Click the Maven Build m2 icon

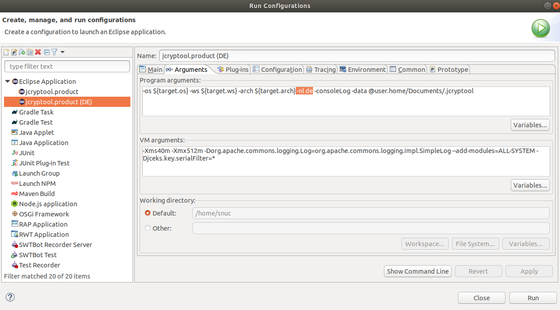pyautogui.click(x=15, y=194)
